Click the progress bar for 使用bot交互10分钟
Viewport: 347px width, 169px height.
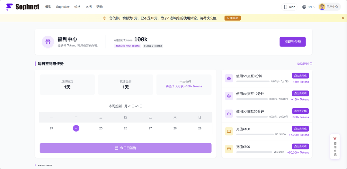click(252, 99)
